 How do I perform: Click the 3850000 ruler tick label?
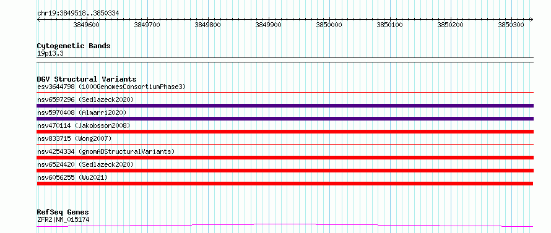[329, 25]
